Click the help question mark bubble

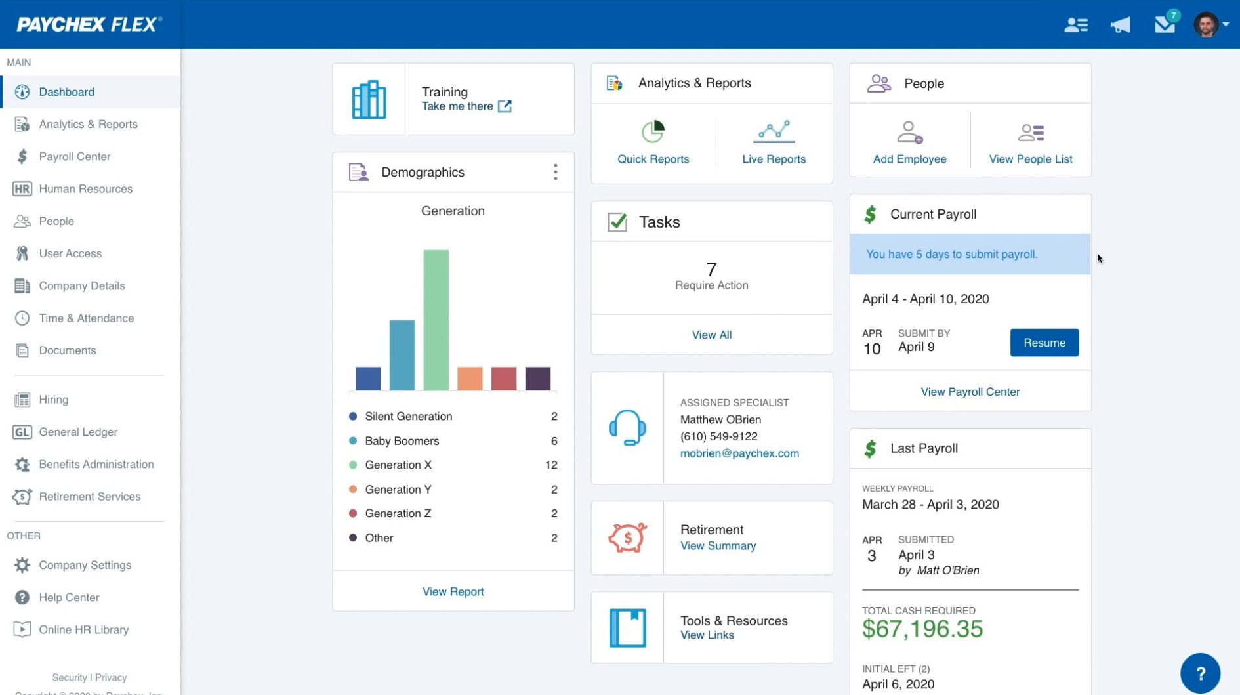pyautogui.click(x=1201, y=673)
